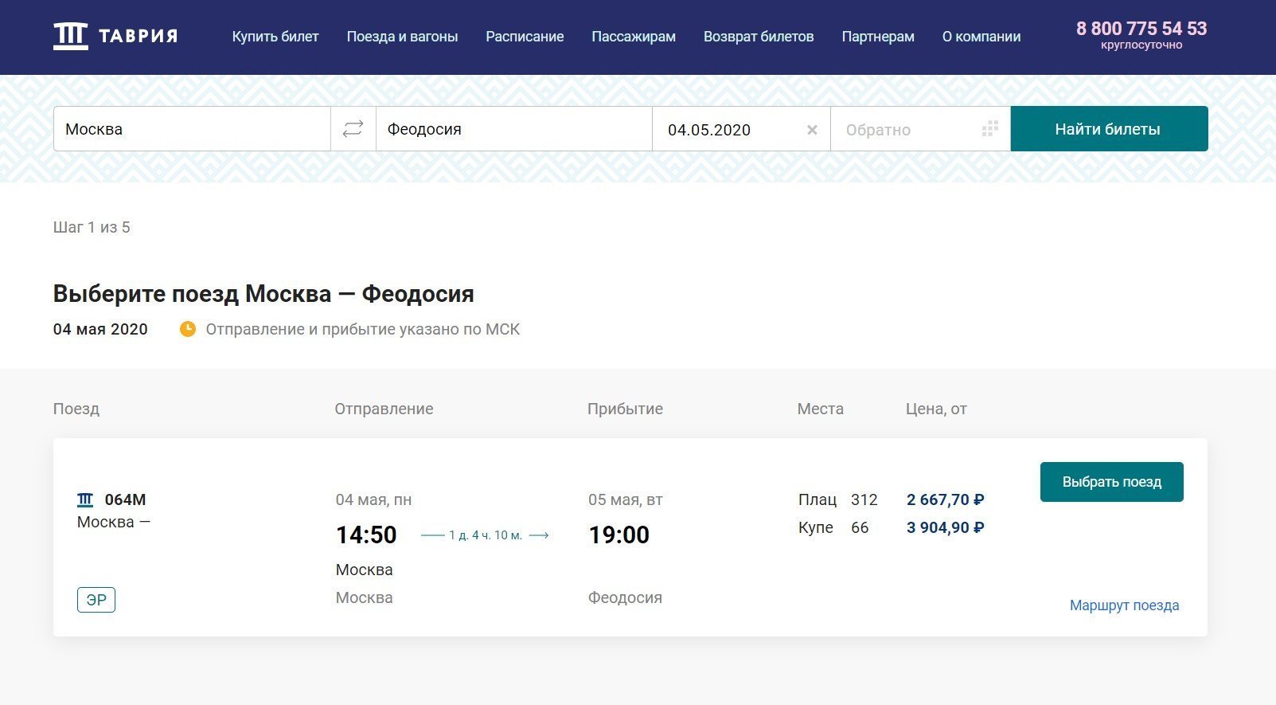Click travel duration 1 д. 4 ч. 10 м.
The width and height of the screenshot is (1276, 705).
(x=486, y=535)
